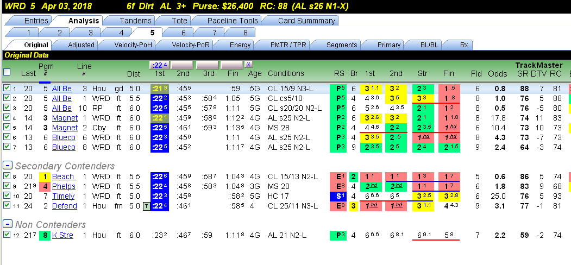The height and width of the screenshot is (265, 571).
Task: Click the Conditions column header
Action: (286, 73)
